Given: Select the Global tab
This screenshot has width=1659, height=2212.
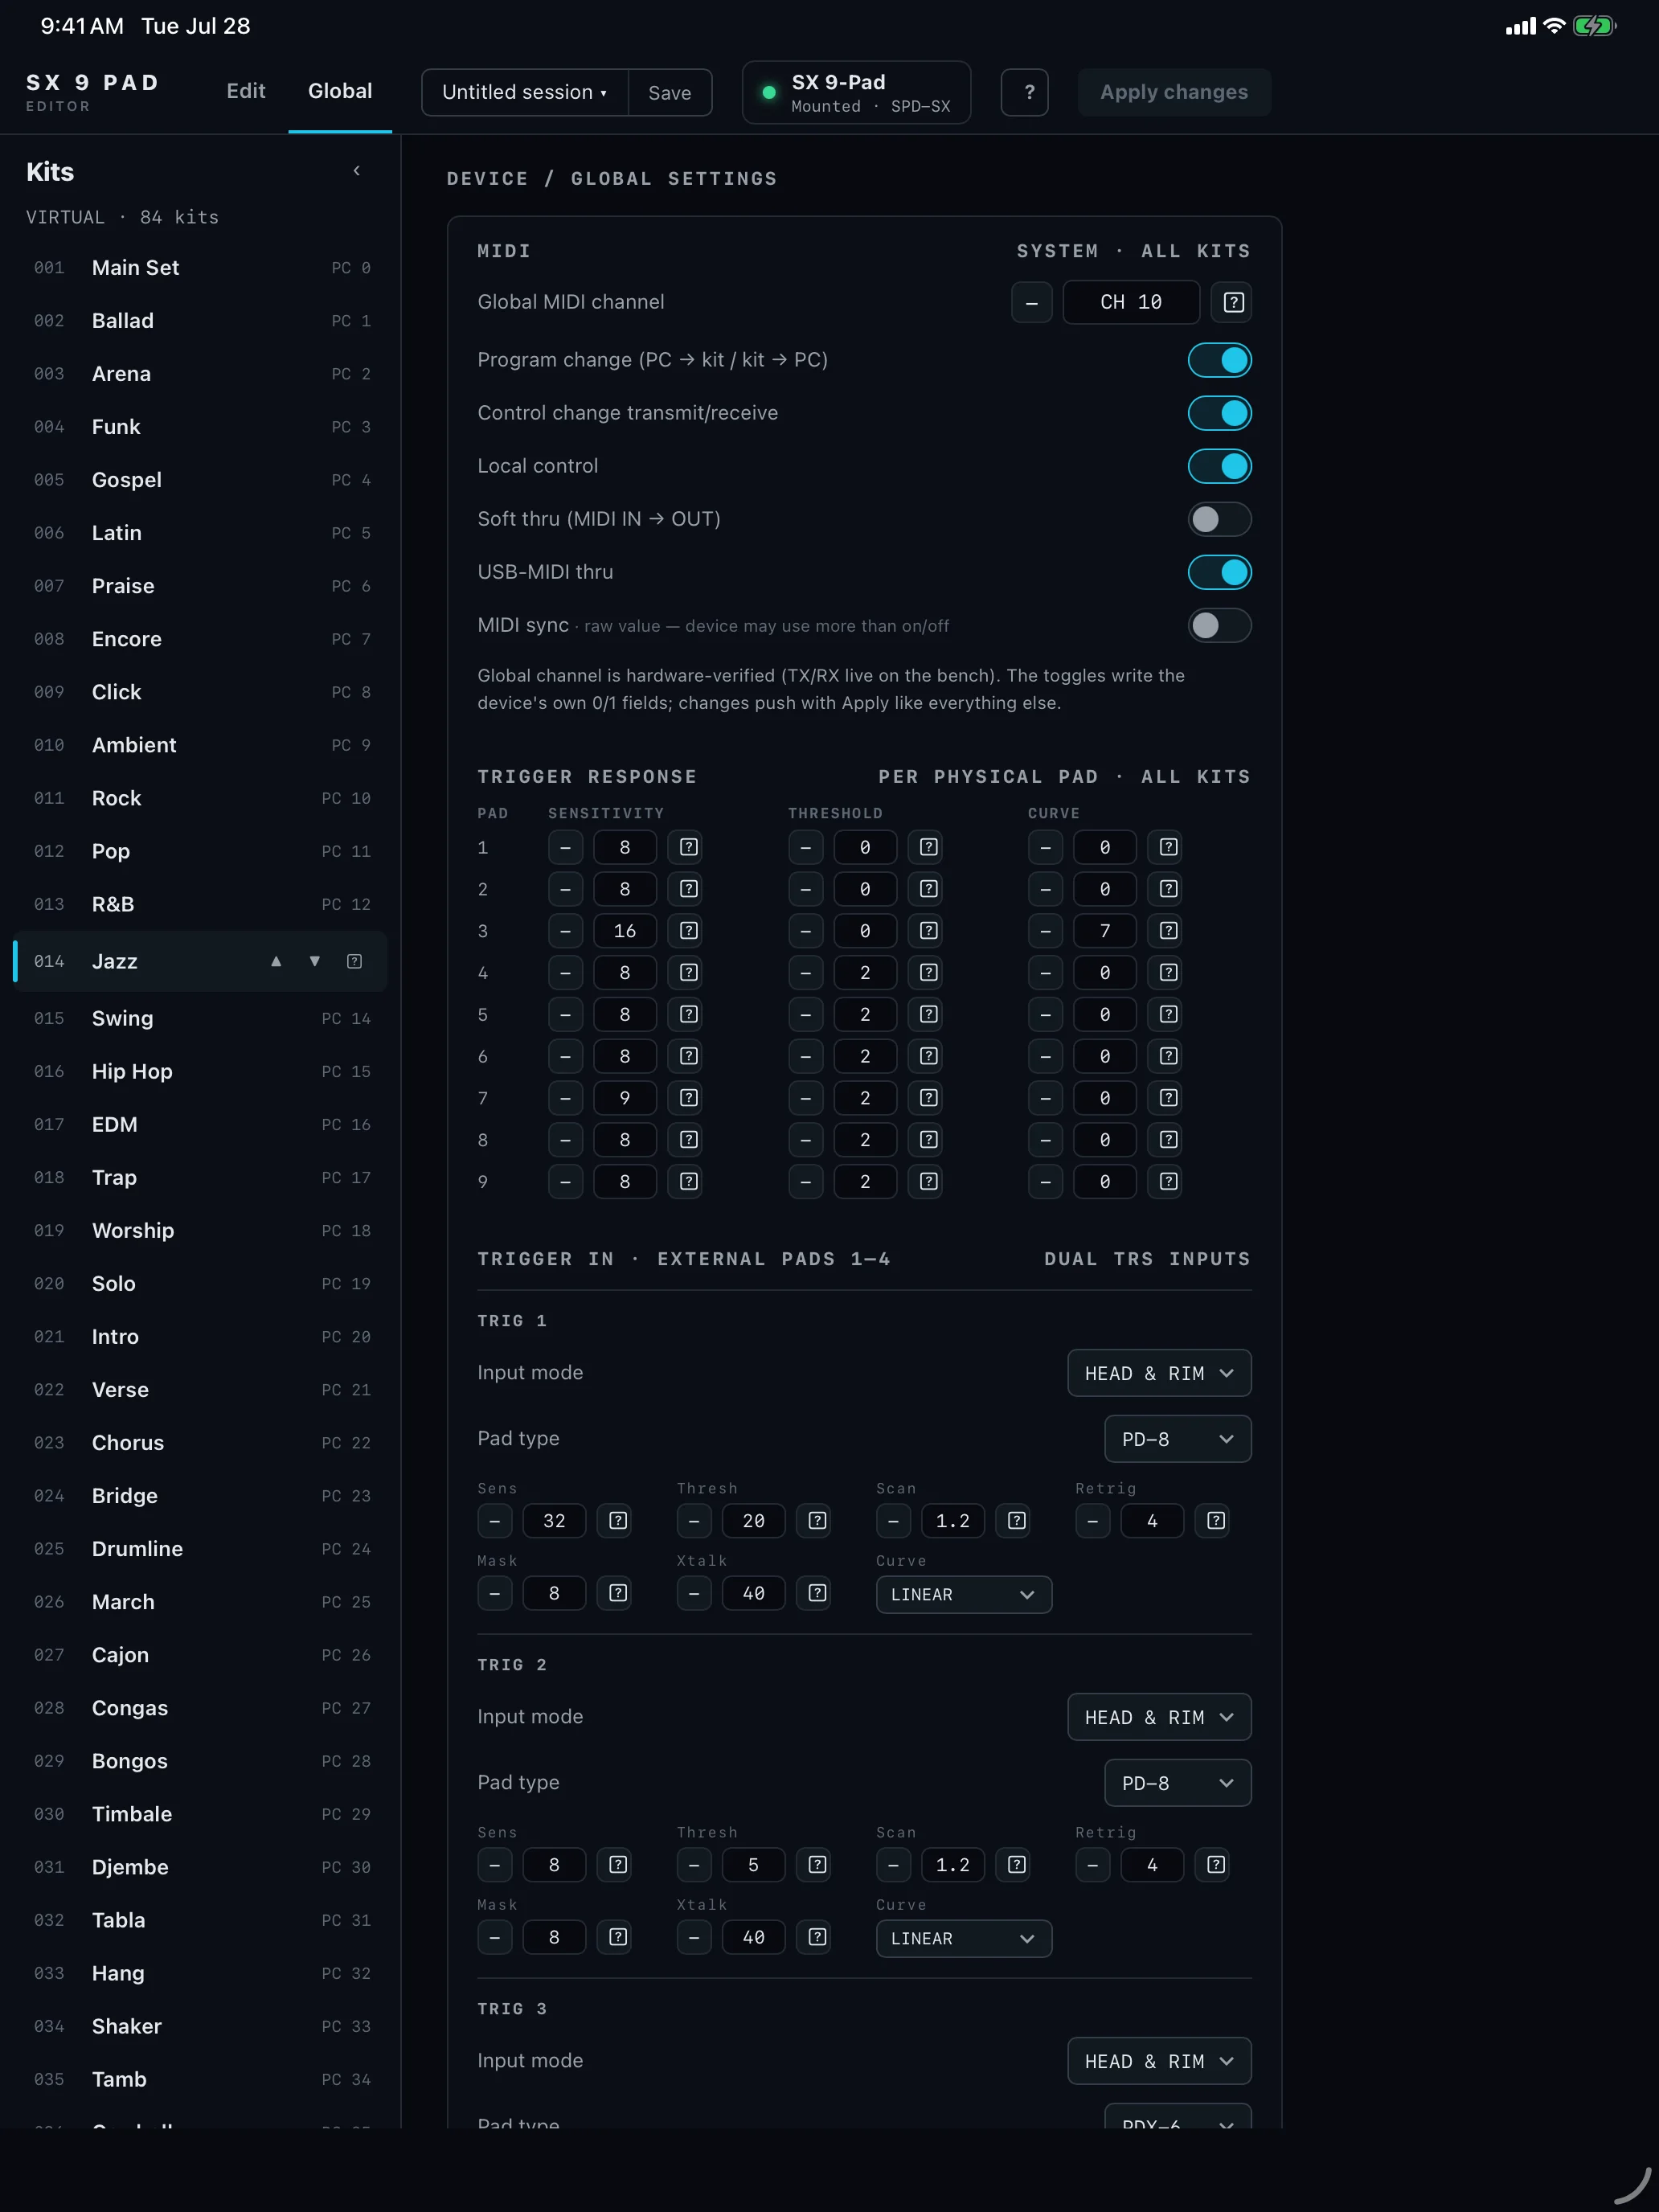Looking at the screenshot, I should [x=340, y=91].
